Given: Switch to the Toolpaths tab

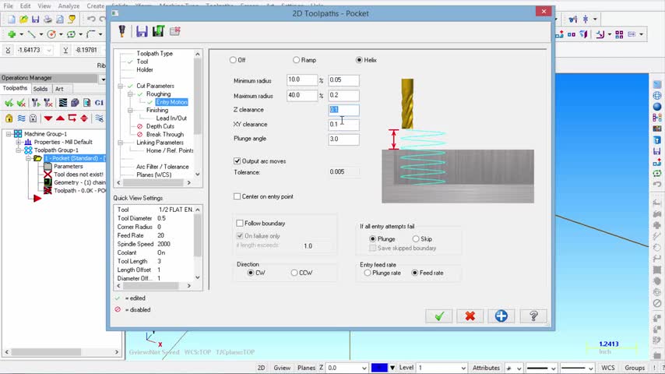Looking at the screenshot, I should coord(15,88).
